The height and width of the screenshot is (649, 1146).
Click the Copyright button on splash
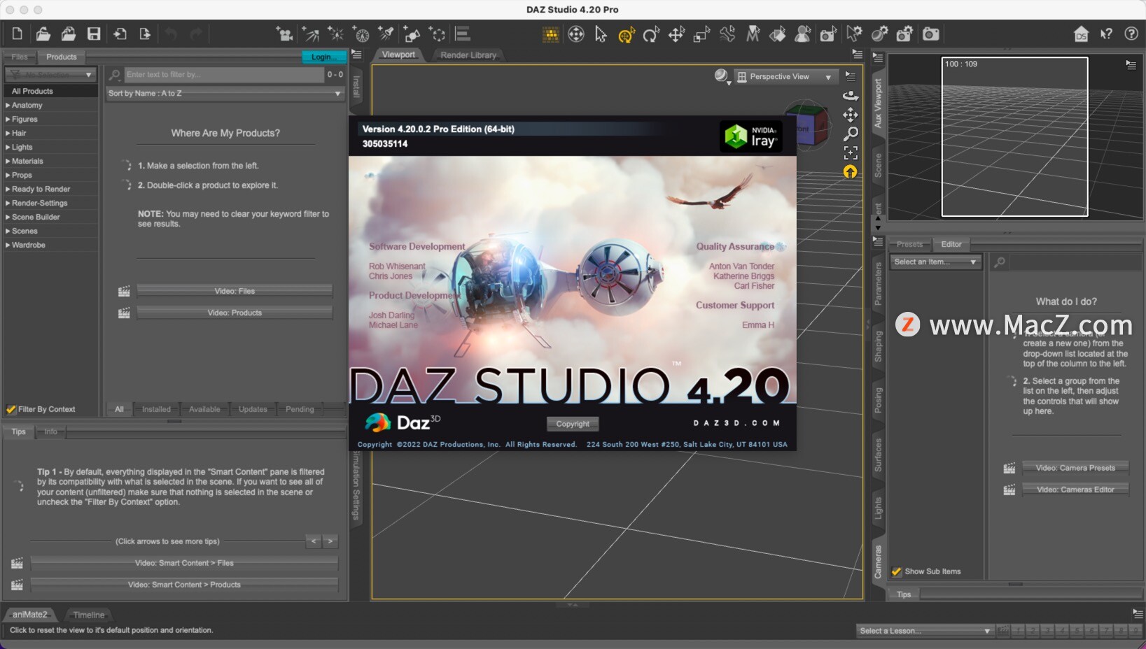[x=573, y=424]
